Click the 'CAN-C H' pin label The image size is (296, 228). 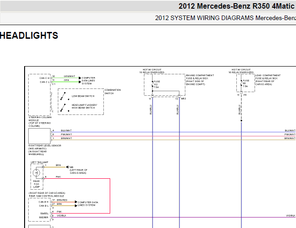coord(45,78)
